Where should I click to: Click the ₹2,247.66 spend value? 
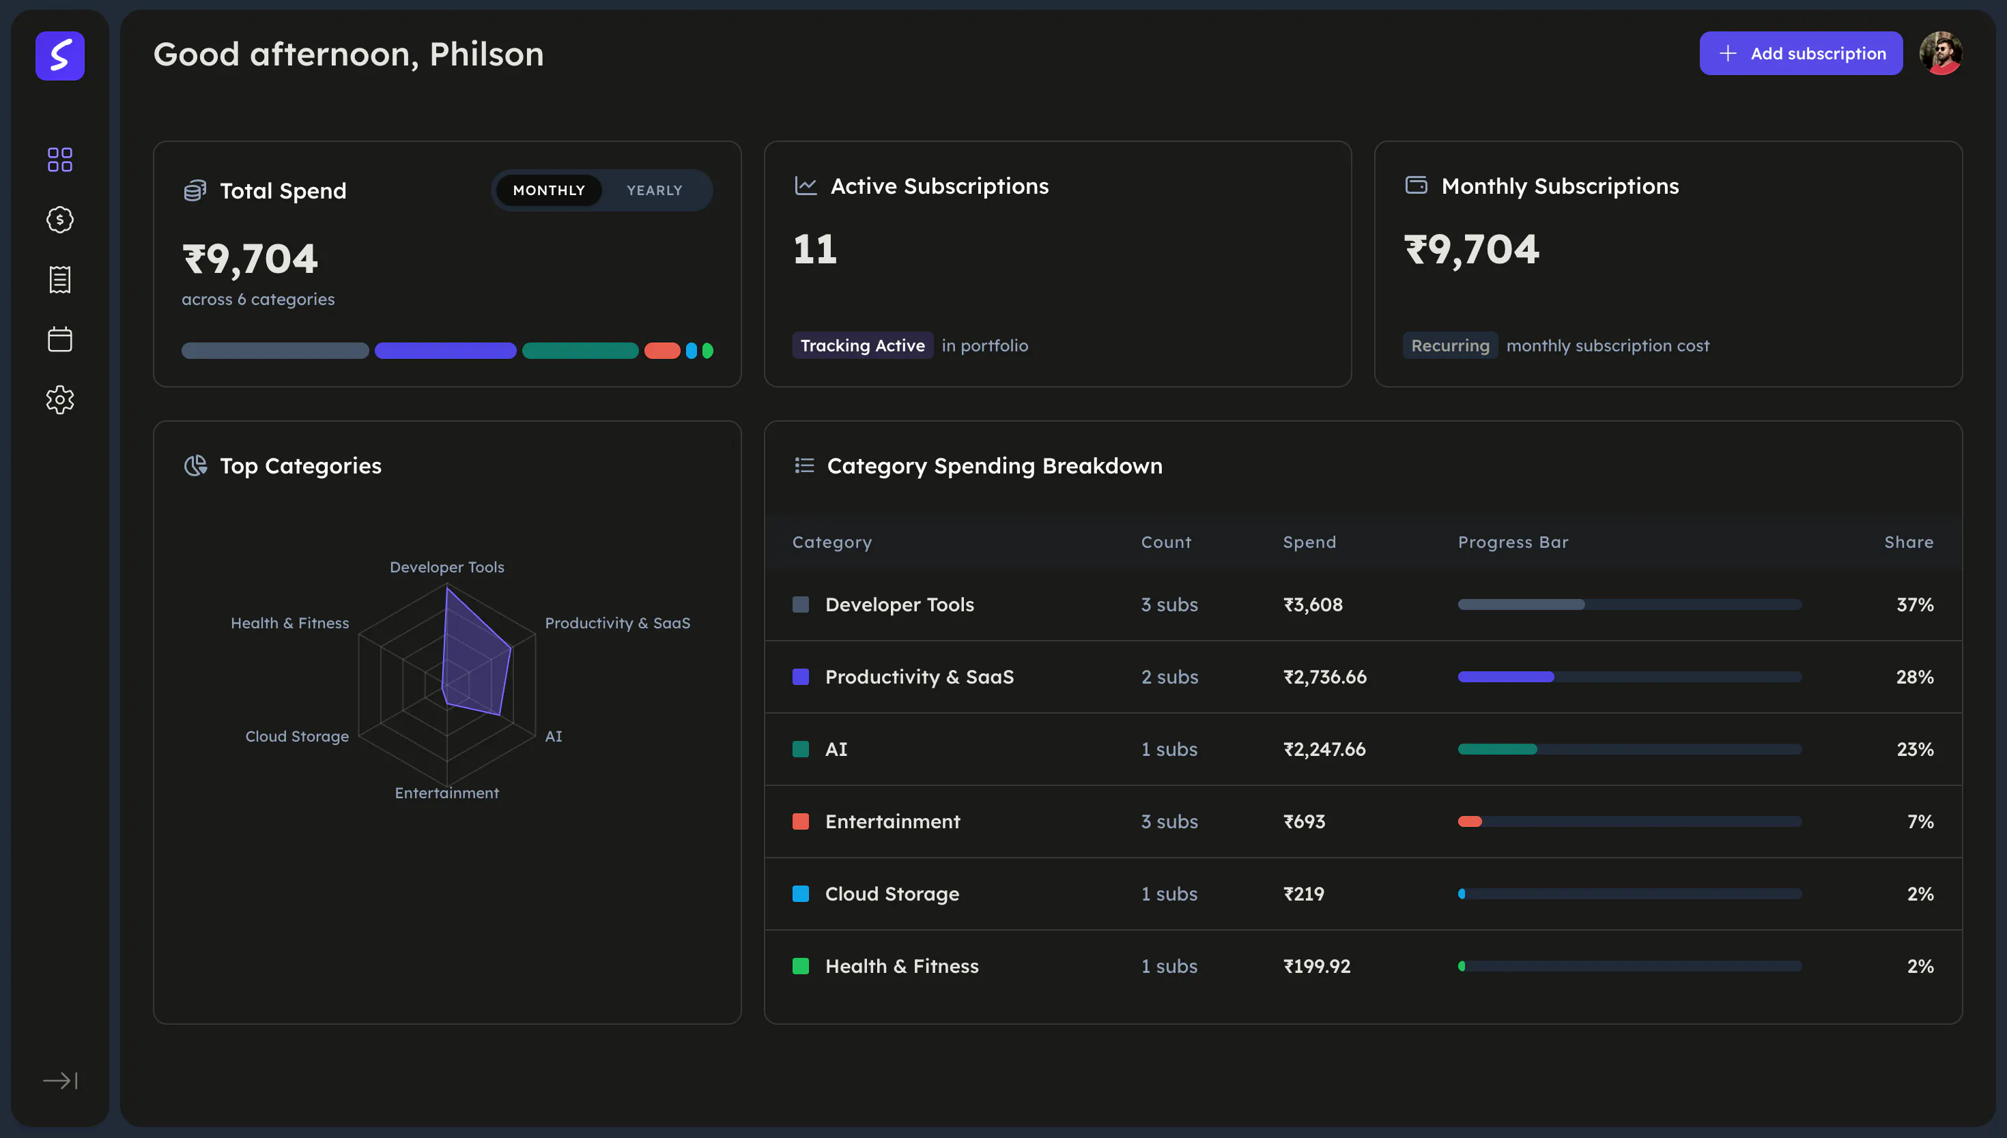[1324, 748]
